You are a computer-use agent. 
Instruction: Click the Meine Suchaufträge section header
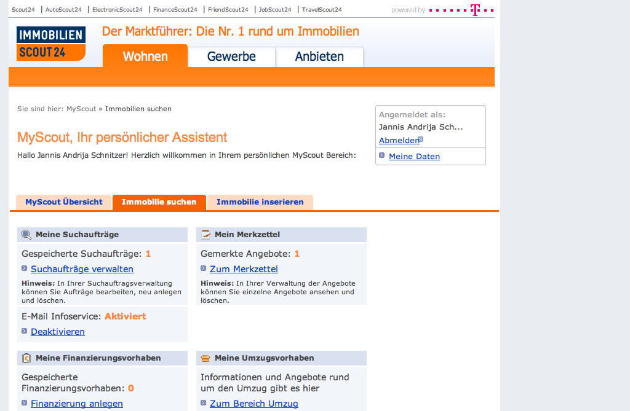pos(103,235)
